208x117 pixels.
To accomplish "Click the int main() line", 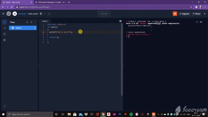I will pyautogui.click(x=53, y=27).
